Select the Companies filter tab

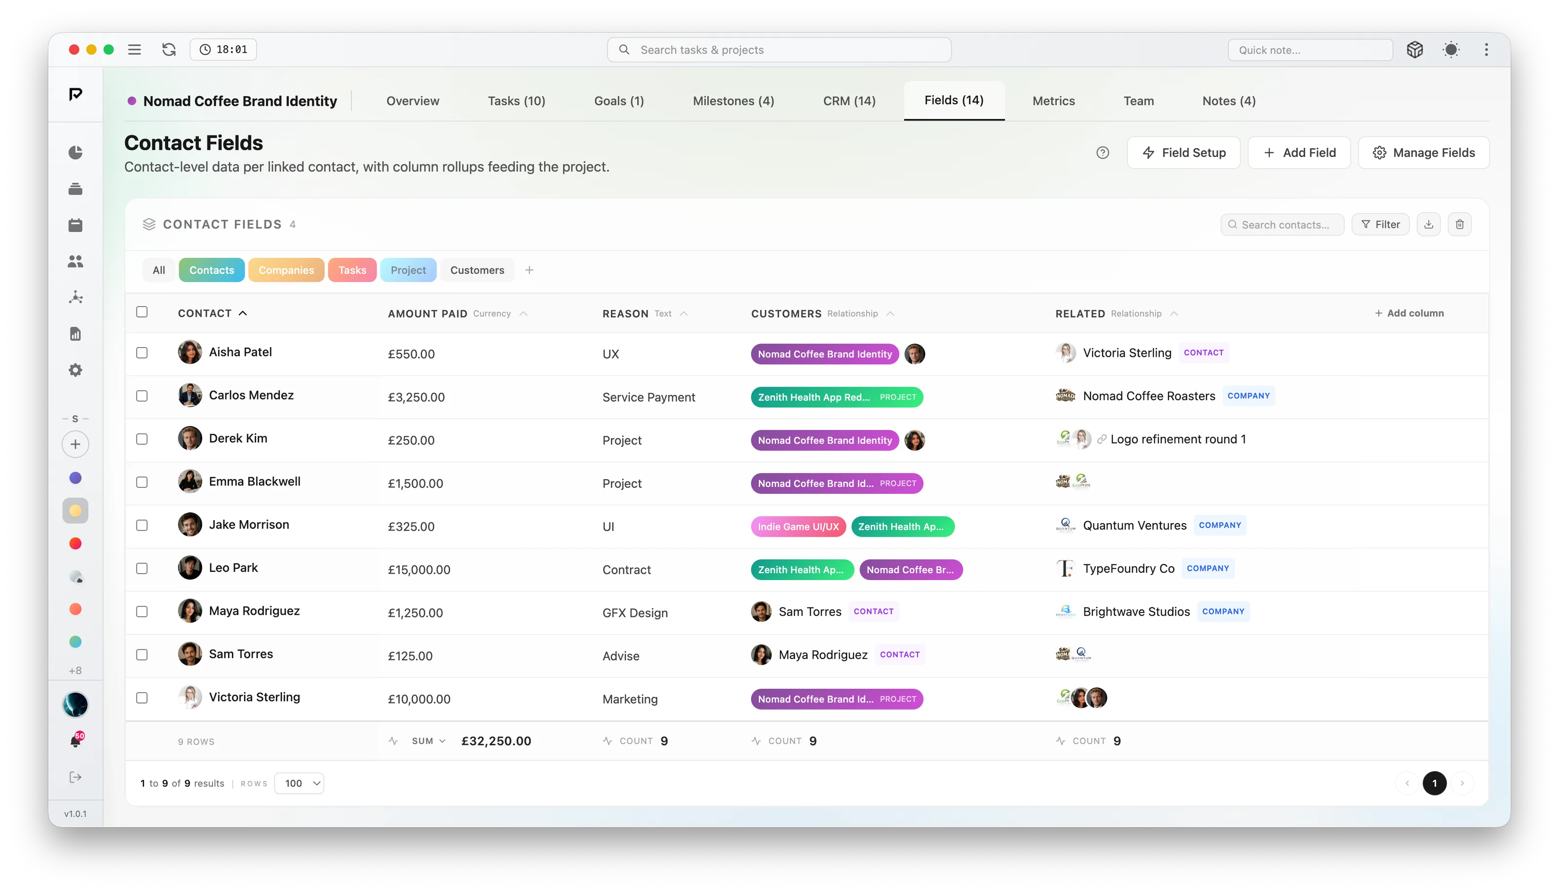coord(285,270)
